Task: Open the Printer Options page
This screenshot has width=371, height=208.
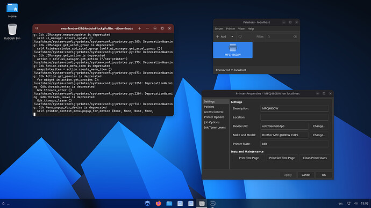Action: (x=216, y=117)
